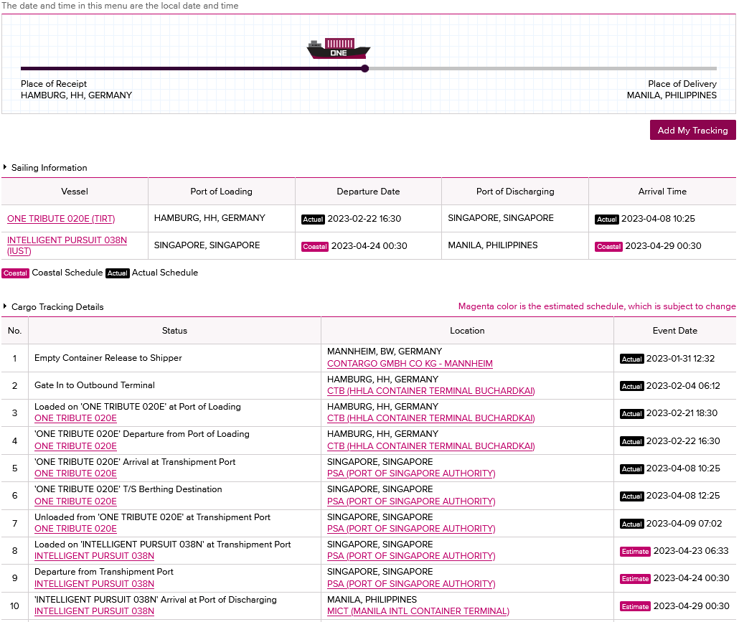Image resolution: width=739 pixels, height=622 pixels.
Task: Click the 'Actual Schedule' legend label
Action: [x=165, y=273]
